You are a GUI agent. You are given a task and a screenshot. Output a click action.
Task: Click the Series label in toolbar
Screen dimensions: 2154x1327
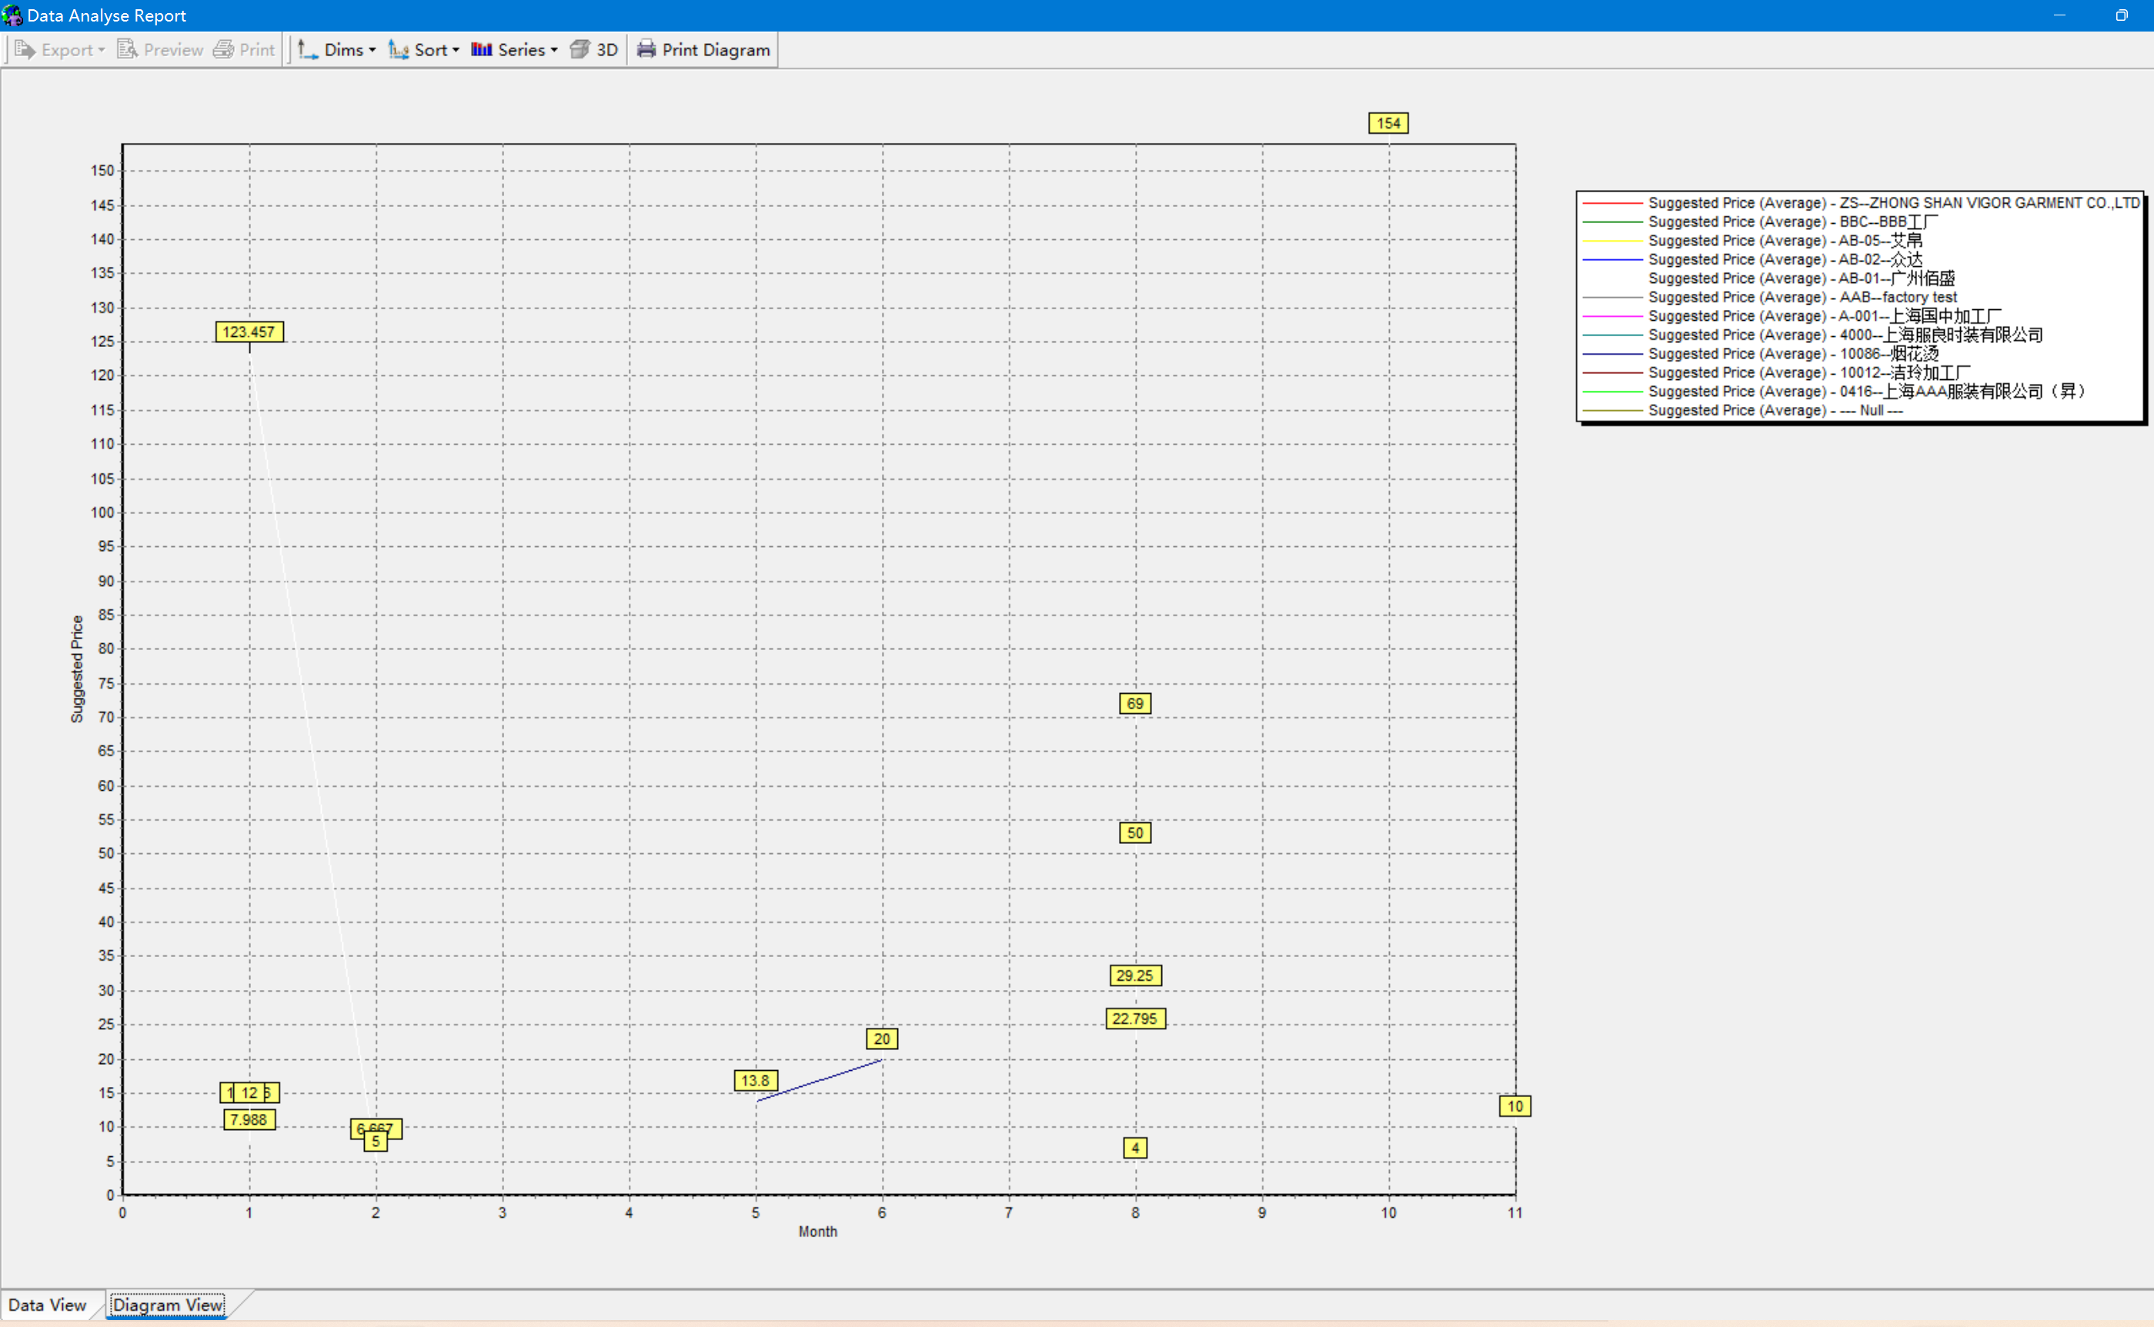(522, 50)
